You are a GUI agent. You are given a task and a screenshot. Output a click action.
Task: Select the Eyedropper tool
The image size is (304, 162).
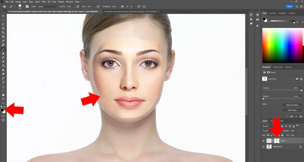(x=3, y=41)
